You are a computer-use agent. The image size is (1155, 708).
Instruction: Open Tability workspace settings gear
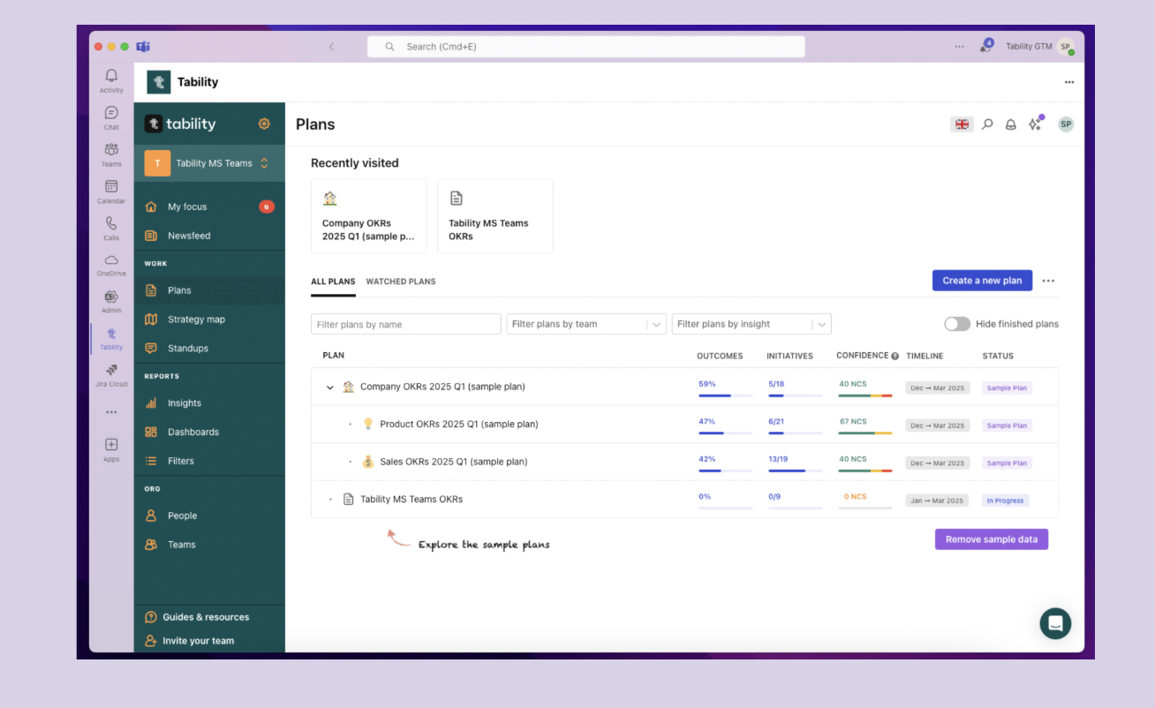(x=263, y=124)
